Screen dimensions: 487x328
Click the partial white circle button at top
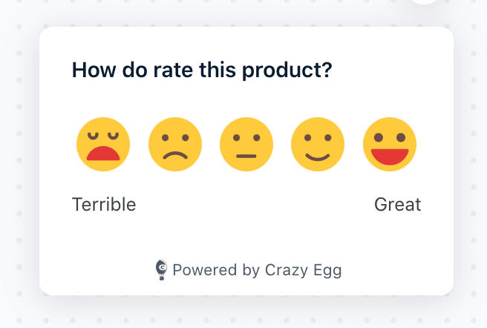tap(424, 1)
